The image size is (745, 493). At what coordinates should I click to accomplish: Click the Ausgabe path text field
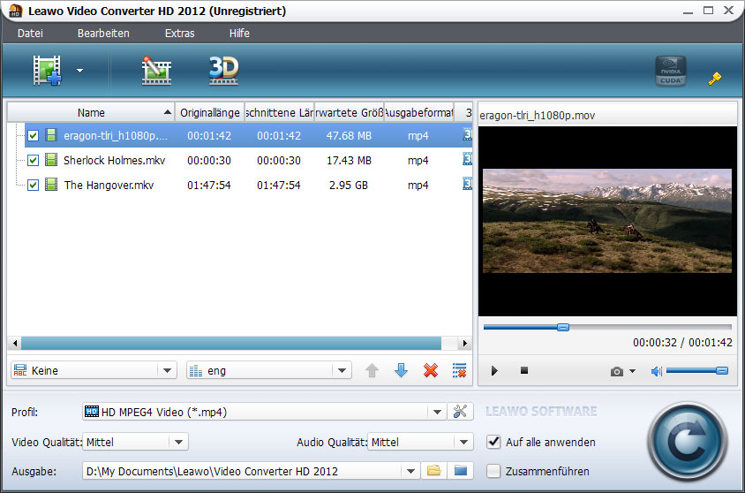(243, 472)
